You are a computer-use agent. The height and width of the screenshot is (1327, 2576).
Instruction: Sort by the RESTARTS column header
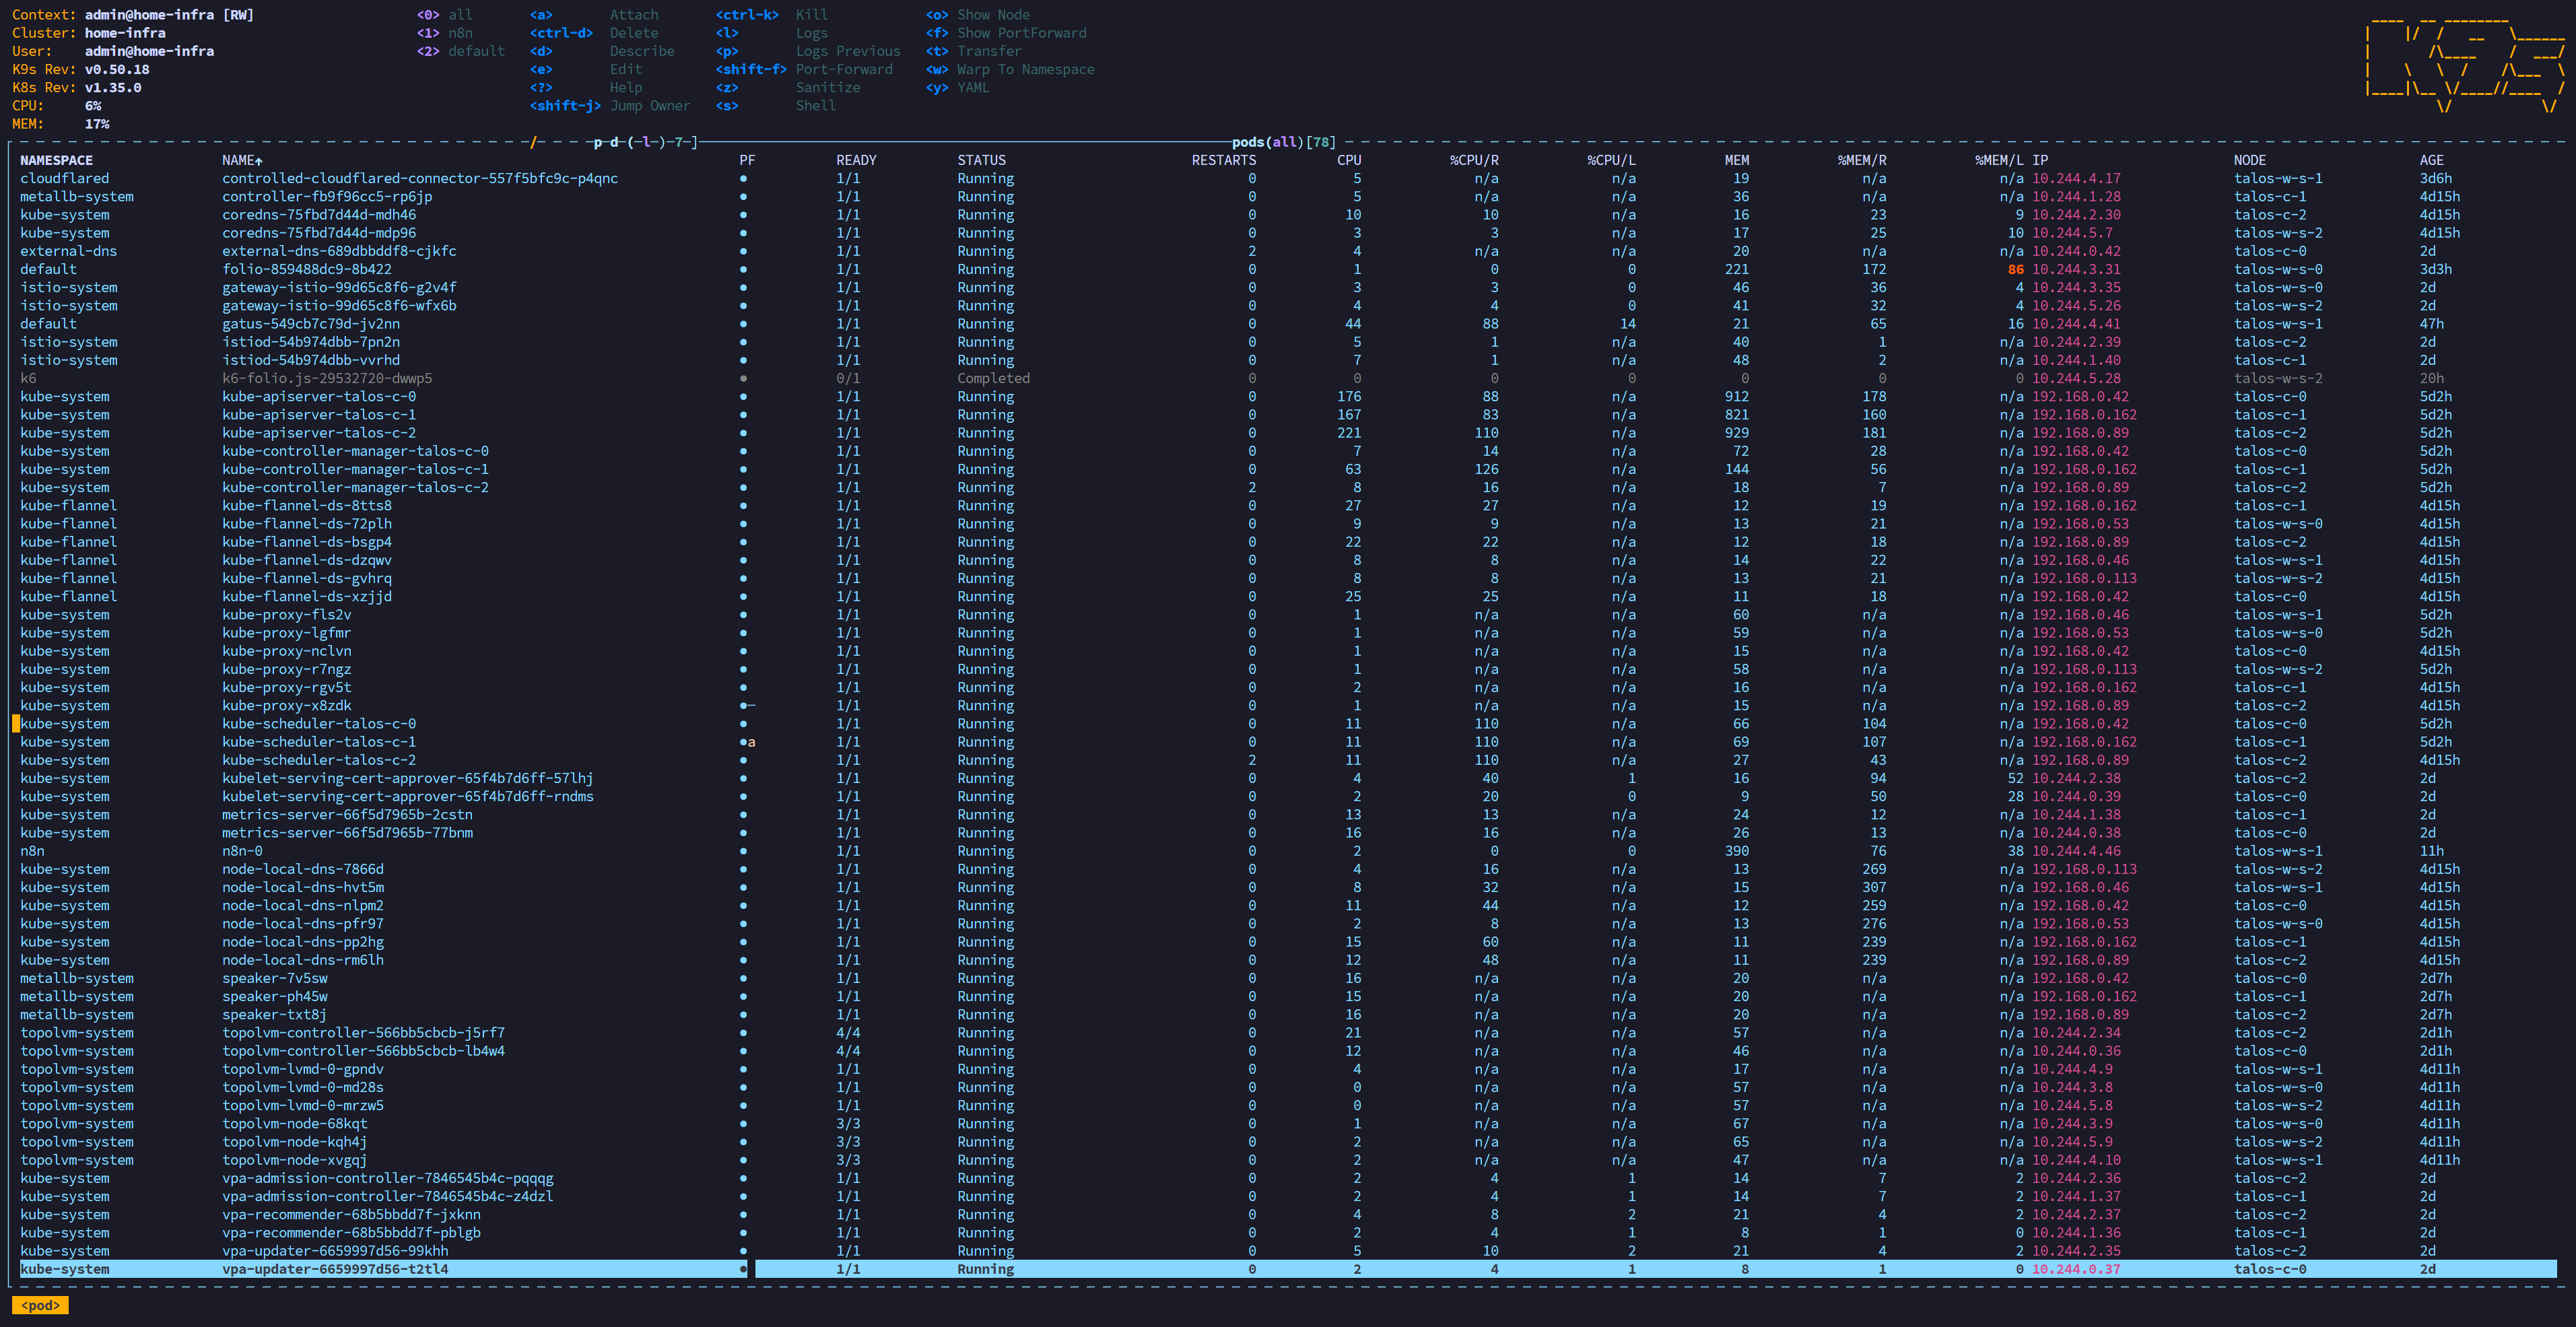[x=1223, y=160]
